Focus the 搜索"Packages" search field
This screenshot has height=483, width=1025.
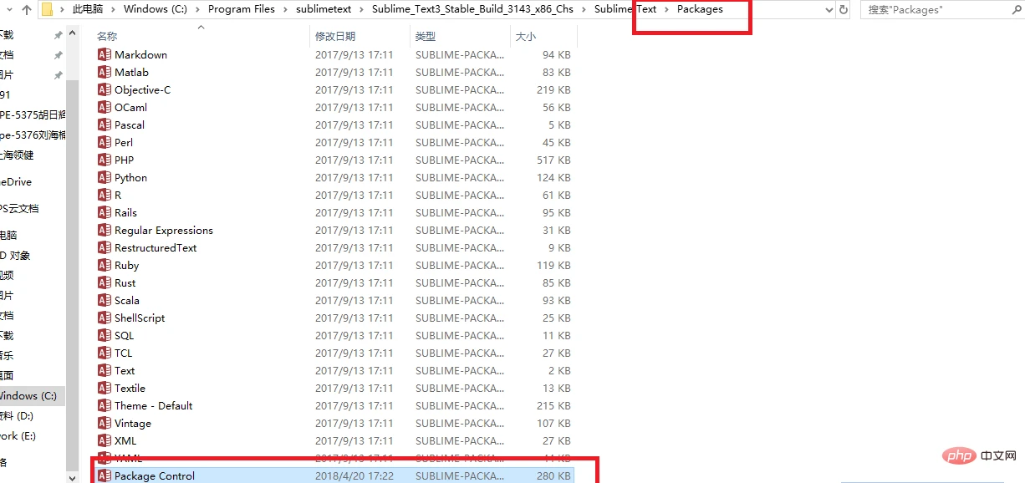936,10
